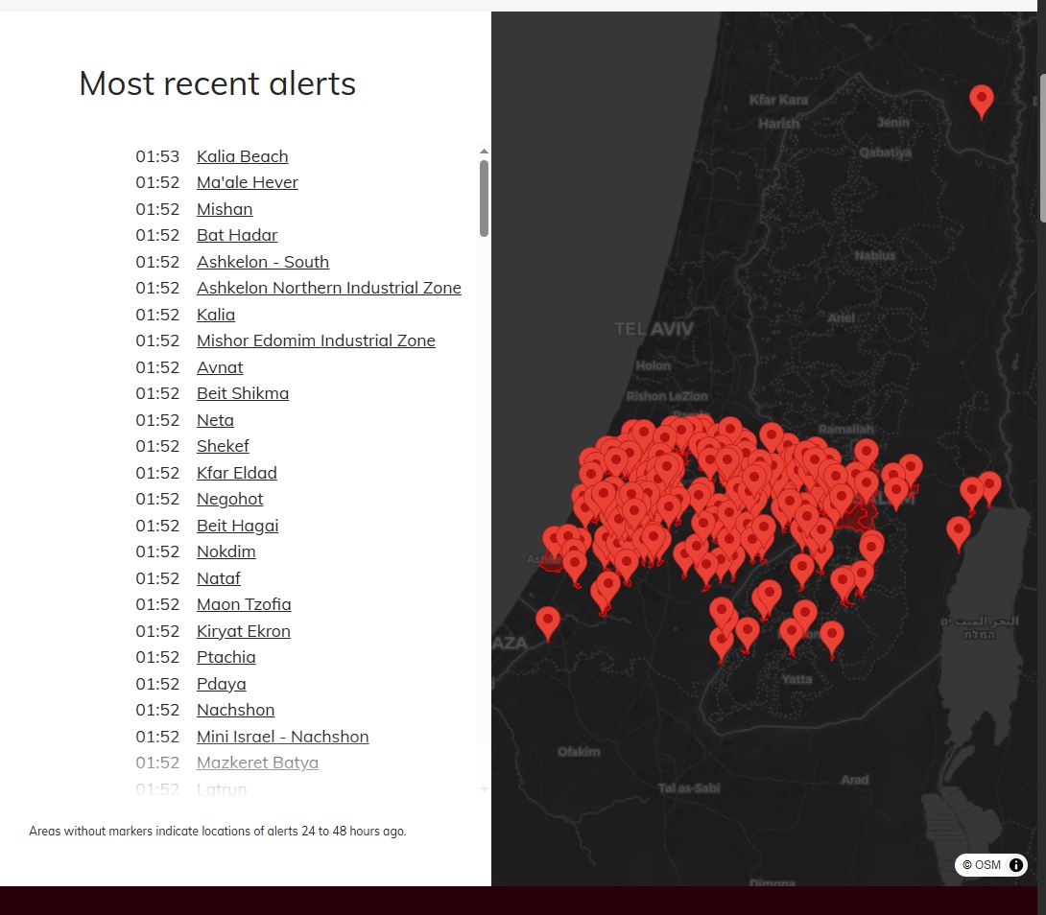This screenshot has height=915, width=1046.
Task: Select the Kiryat Ekron alert entry
Action: tap(244, 631)
